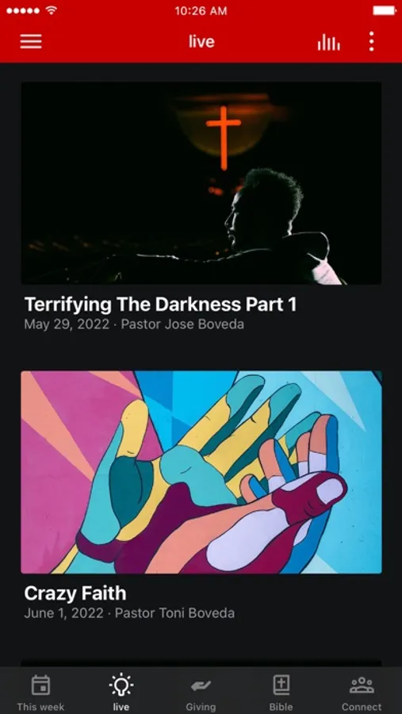Tap the live header title
The image size is (402, 714).
click(201, 41)
